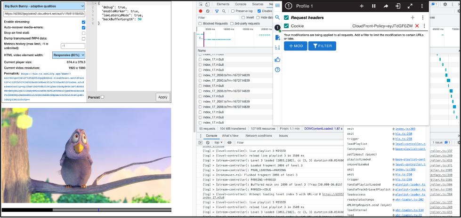Open the What's New drawer tab

coord(230,136)
